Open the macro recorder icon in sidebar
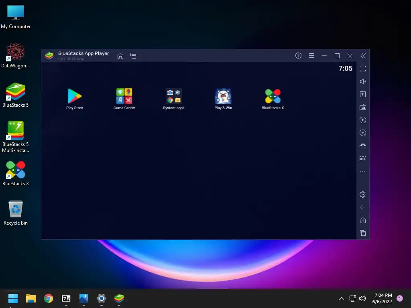The image size is (411, 308). click(x=363, y=120)
